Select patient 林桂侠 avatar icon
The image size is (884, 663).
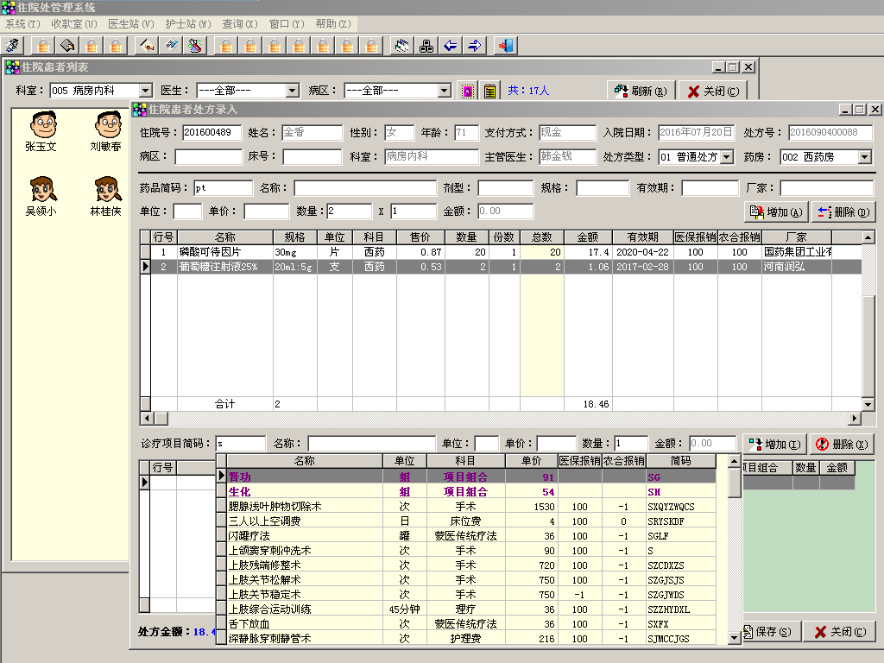click(x=106, y=189)
